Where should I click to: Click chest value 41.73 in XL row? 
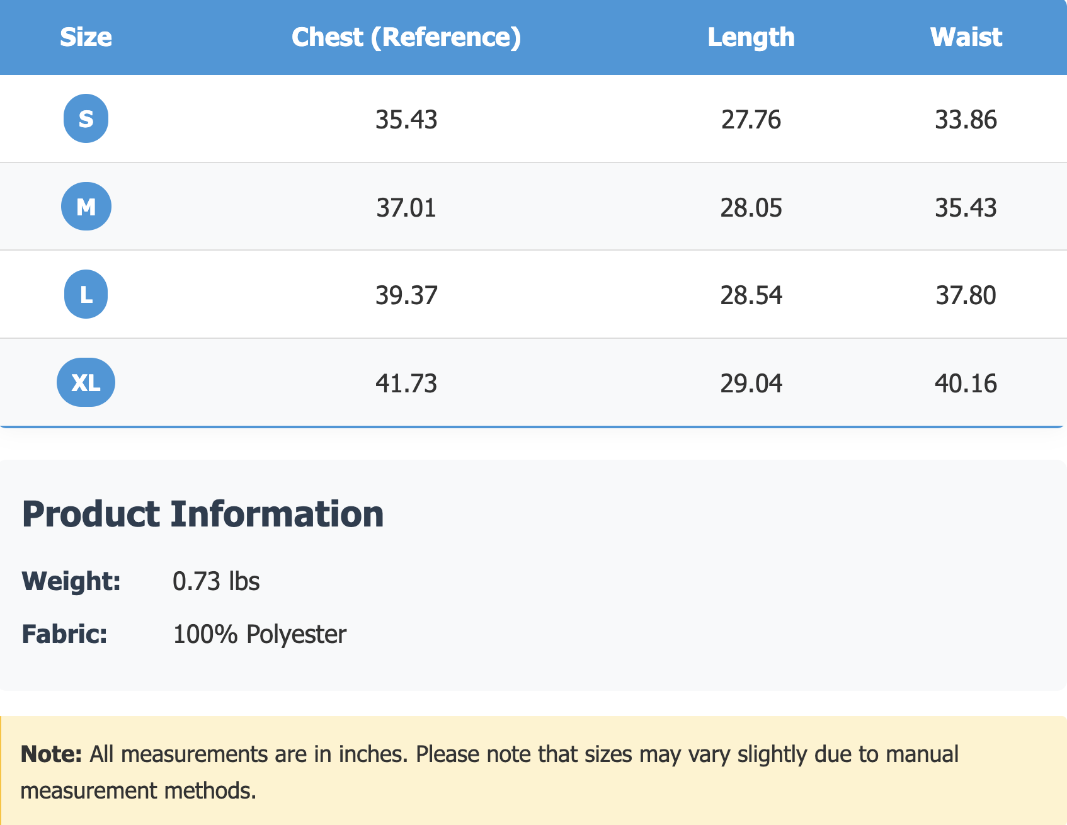tap(406, 384)
